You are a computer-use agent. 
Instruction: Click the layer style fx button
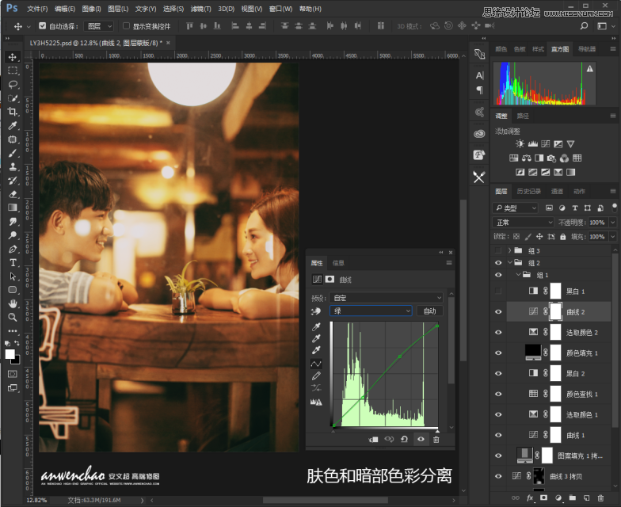pyautogui.click(x=529, y=497)
